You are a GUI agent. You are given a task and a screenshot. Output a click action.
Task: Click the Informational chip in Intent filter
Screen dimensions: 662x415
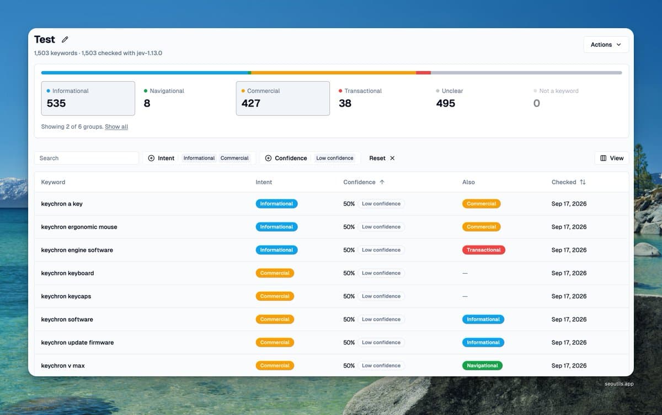click(199, 158)
